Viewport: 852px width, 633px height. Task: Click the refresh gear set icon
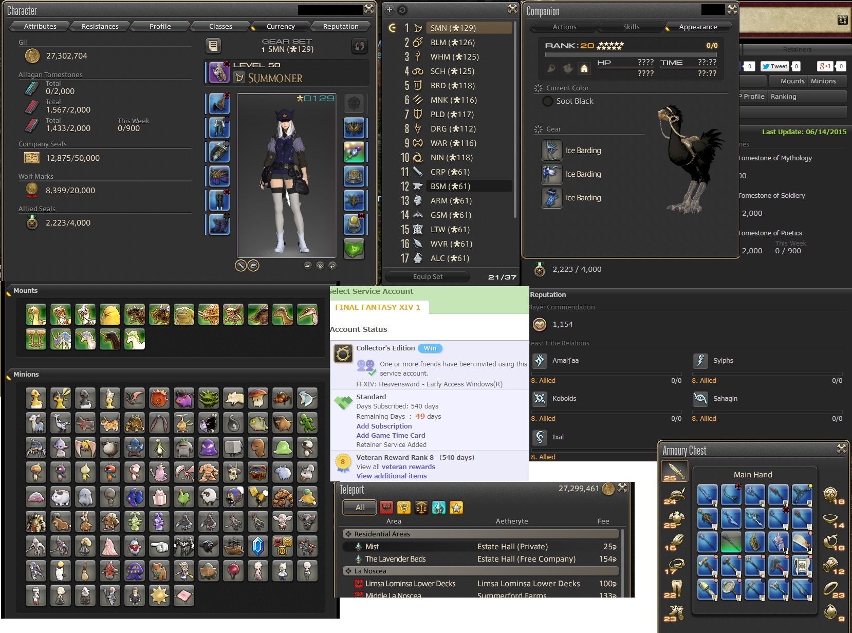click(359, 46)
